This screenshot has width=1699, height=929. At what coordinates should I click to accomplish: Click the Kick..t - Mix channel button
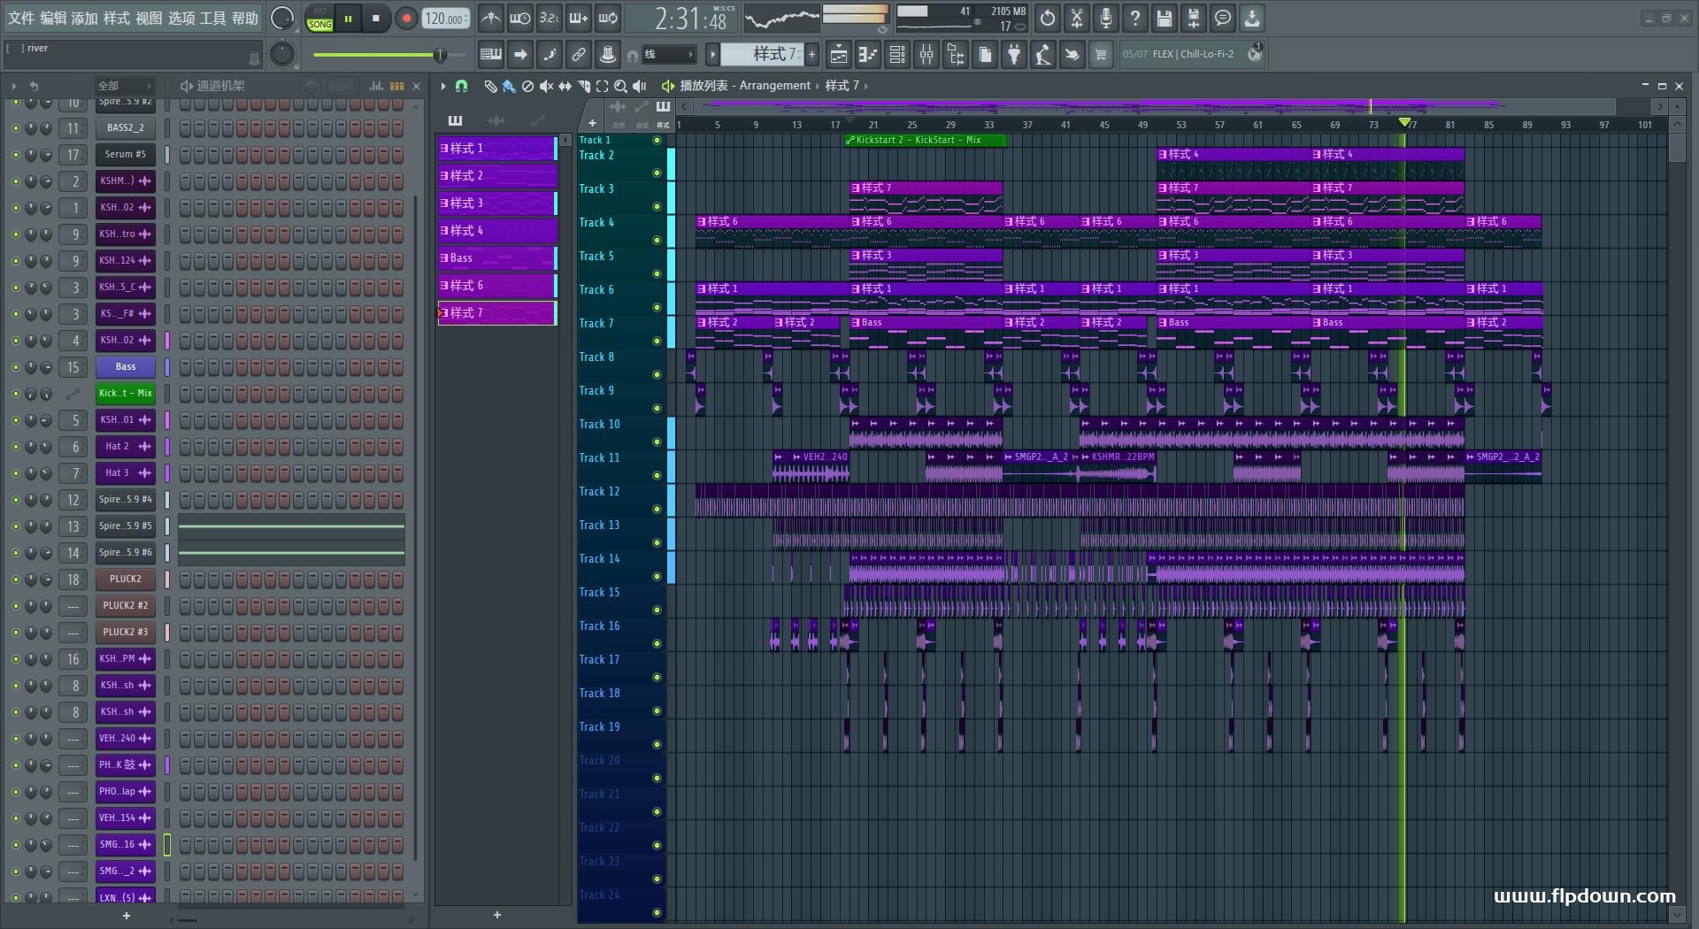click(x=125, y=394)
